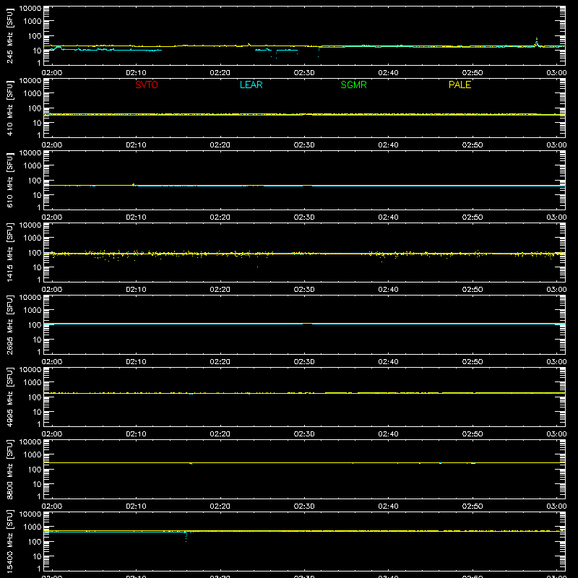This screenshot has width=578, height=578.
Task: Click the 1000 tick on the 410 MHz axis
Action: (33, 94)
